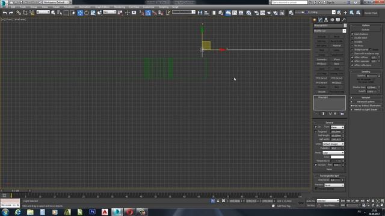Activate the Select and Move tool
This screenshot has width=385, height=216.
coord(80,13)
